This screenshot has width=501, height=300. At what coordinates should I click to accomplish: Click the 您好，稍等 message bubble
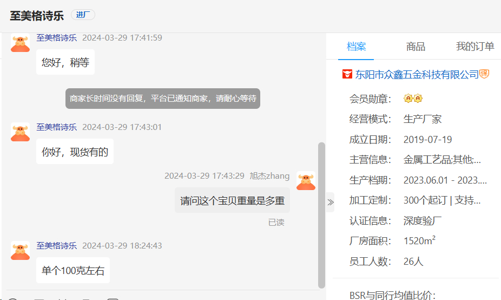click(x=65, y=62)
